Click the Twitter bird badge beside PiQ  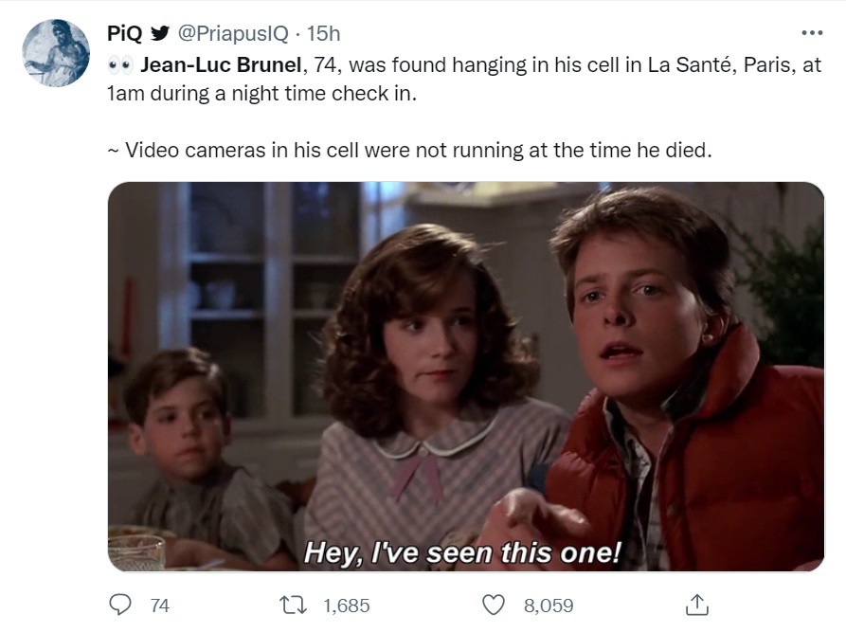(x=159, y=33)
